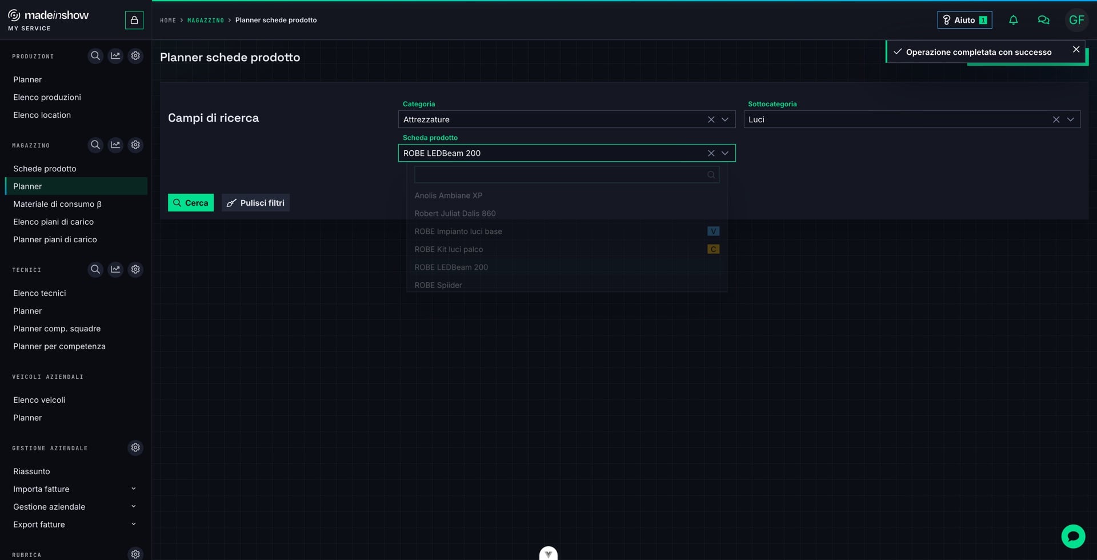Image resolution: width=1097 pixels, height=560 pixels.
Task: Click search icon in dropdown filter field
Action: 711,175
